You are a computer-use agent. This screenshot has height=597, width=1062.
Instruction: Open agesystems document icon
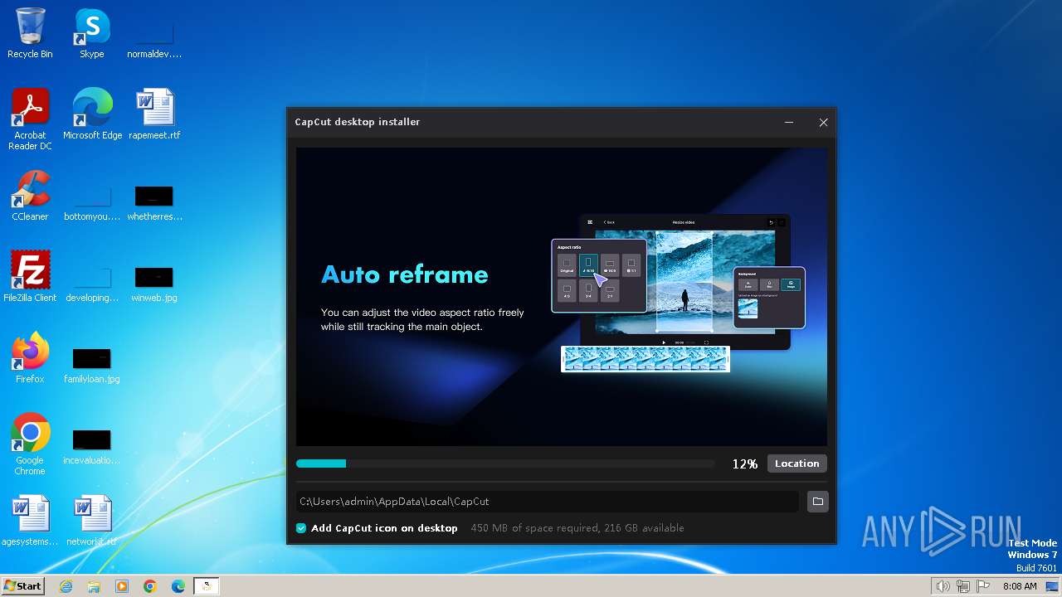pos(30,521)
